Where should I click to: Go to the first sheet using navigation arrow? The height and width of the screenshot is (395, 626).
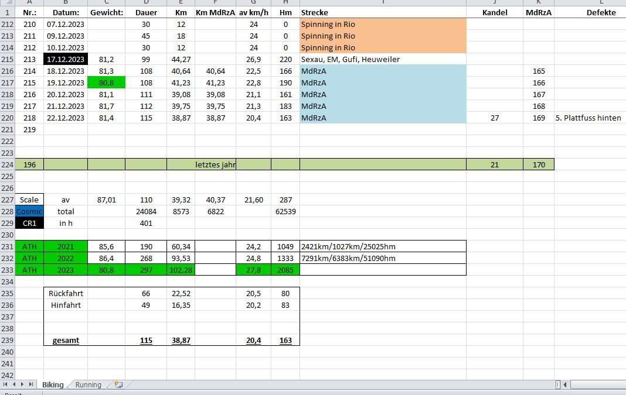[6, 384]
